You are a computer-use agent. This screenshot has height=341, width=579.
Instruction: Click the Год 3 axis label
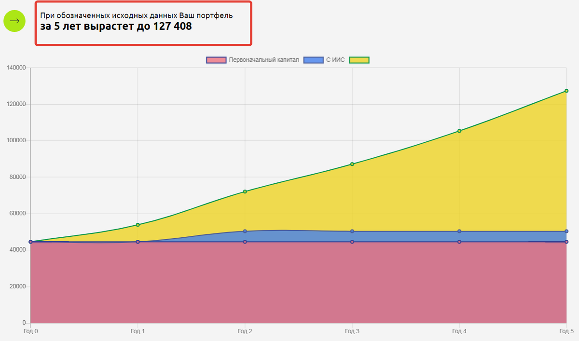point(352,331)
